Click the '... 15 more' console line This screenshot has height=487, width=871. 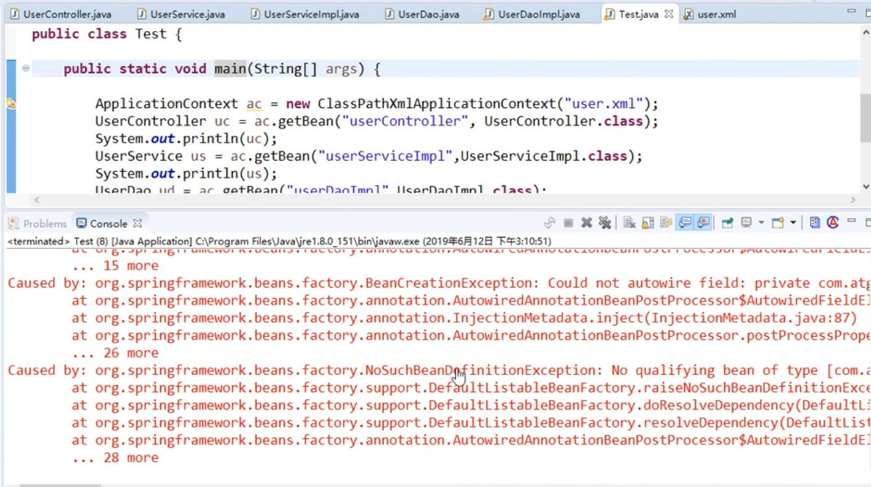coord(115,266)
